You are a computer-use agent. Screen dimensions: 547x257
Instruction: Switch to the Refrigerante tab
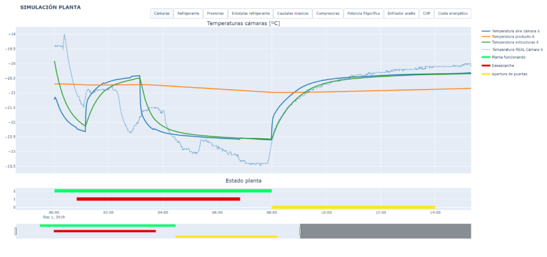[x=188, y=13]
